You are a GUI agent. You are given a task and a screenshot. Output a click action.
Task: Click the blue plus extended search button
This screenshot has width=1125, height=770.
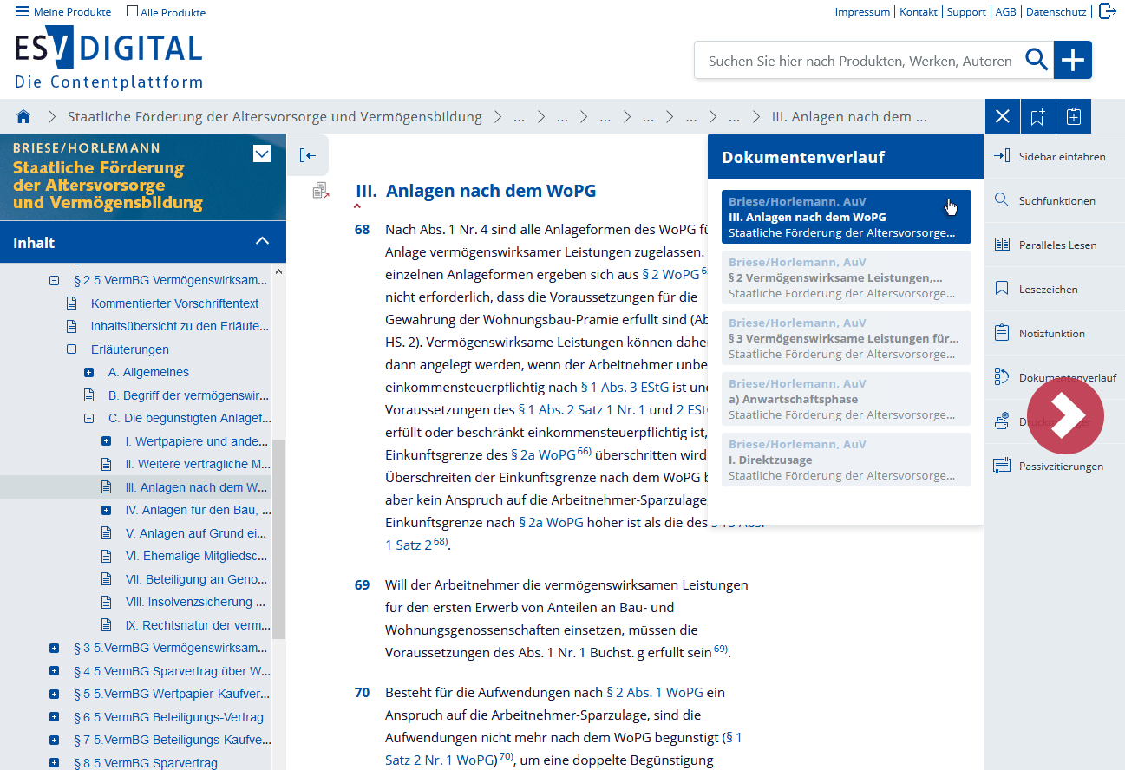coord(1073,60)
